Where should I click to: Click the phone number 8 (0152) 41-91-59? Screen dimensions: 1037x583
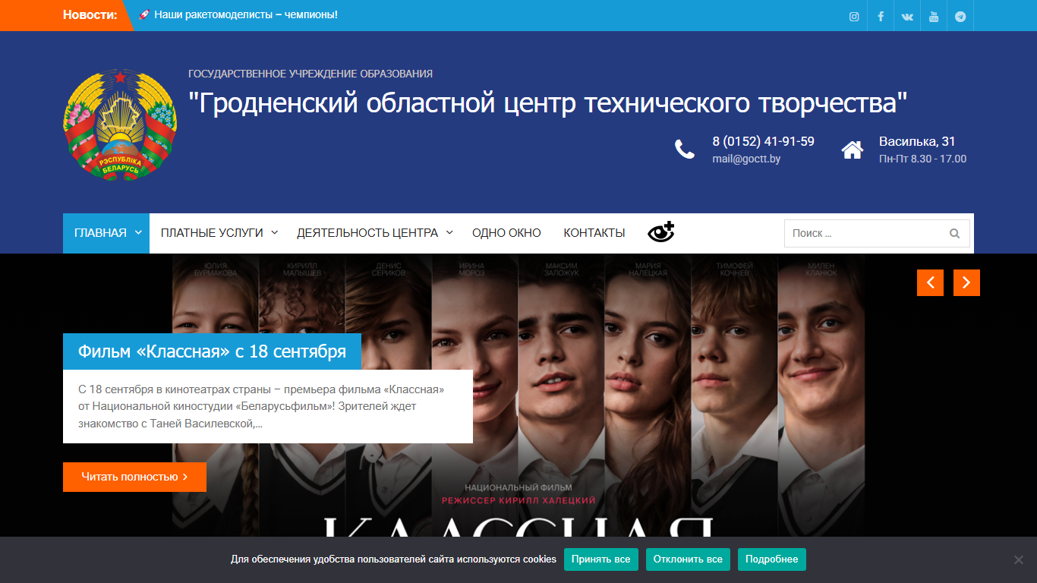(x=763, y=141)
